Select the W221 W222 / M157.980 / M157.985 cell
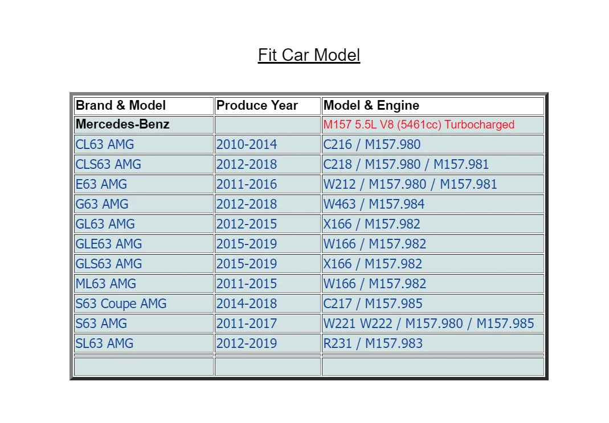The image size is (609, 423). [x=432, y=324]
